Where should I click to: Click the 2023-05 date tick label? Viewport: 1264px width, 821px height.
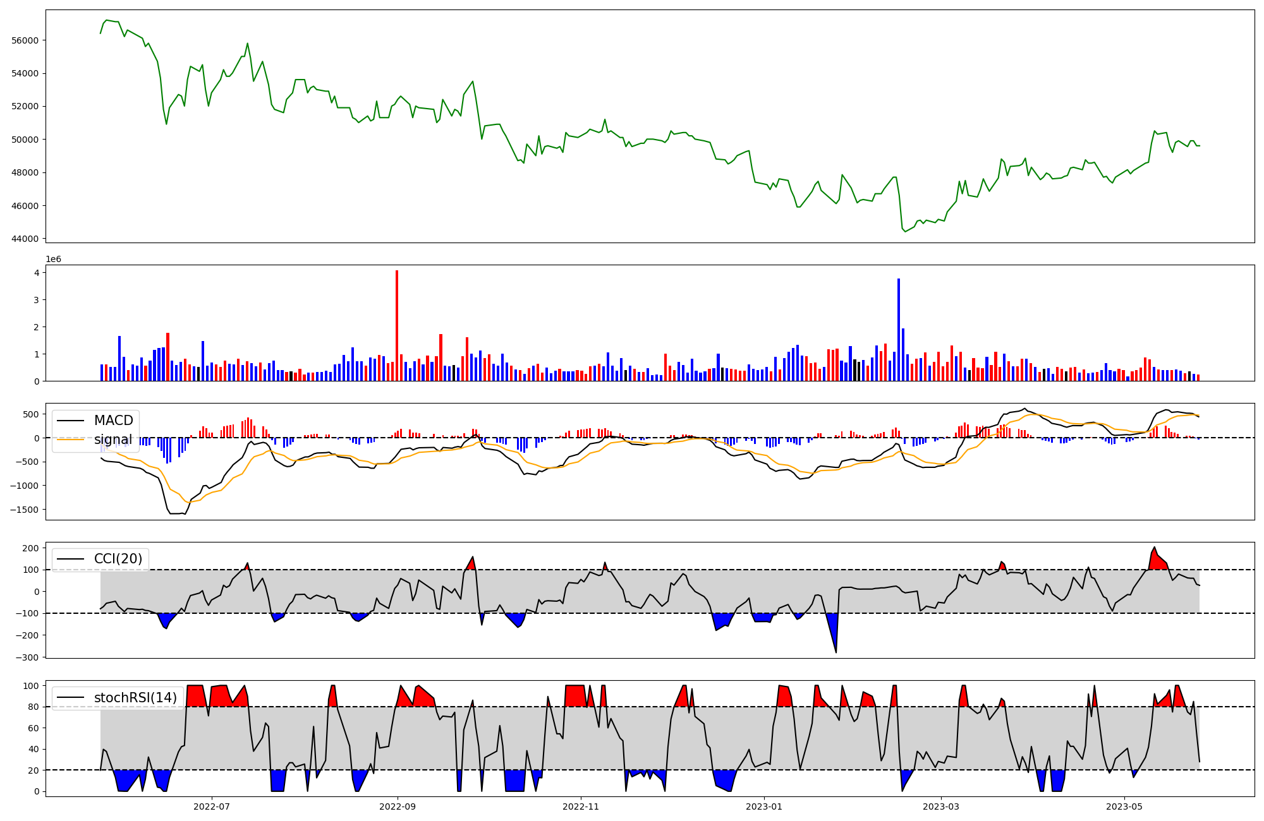click(1124, 806)
